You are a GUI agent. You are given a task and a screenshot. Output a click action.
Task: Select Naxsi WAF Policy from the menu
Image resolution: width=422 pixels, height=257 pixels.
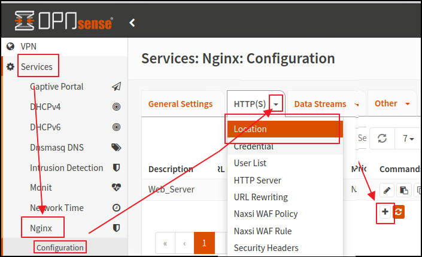click(285, 214)
